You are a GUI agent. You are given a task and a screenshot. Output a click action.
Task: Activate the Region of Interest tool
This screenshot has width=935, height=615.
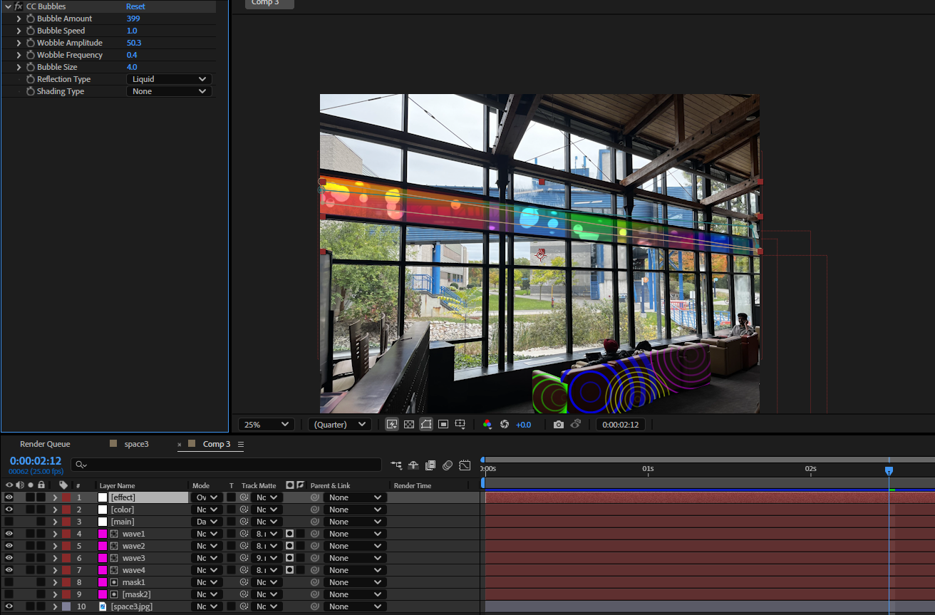tap(443, 424)
